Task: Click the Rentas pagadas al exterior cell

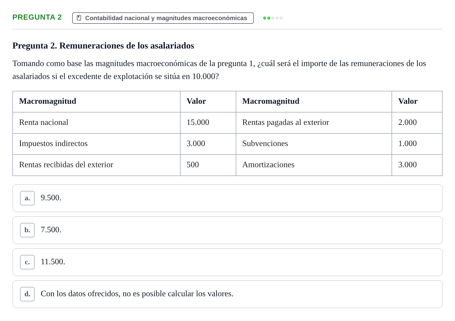Action: 314,123
